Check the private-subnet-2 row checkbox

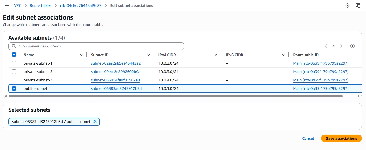pyautogui.click(x=14, y=72)
